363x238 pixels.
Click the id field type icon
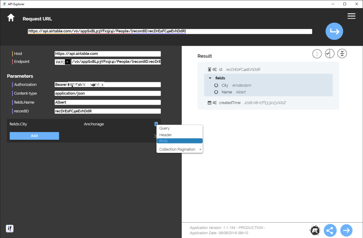(x=209, y=69)
